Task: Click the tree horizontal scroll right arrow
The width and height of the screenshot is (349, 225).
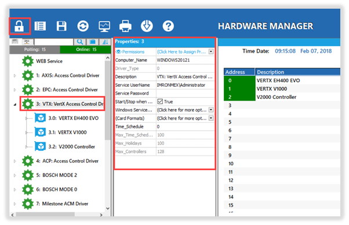Action: pyautogui.click(x=101, y=215)
